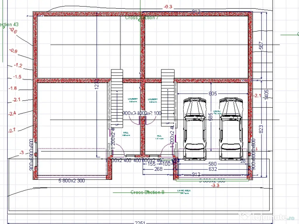
Task: Select the HALL room label
Action: 126,132
